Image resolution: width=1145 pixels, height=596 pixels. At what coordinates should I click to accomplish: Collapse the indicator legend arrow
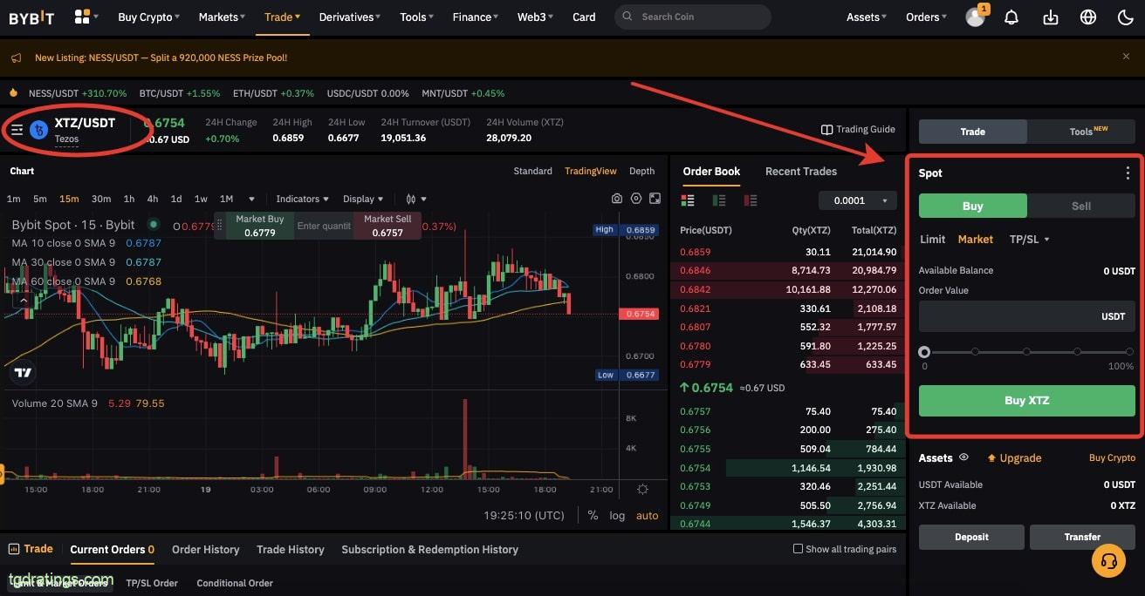tap(23, 301)
